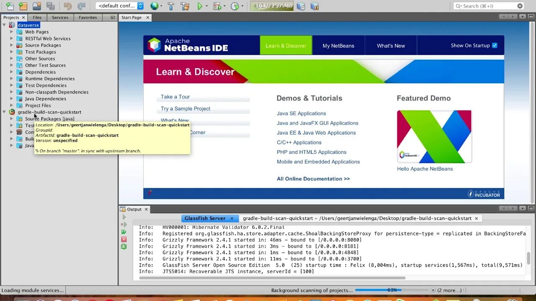Screen dimensions: 536x301
Task: Open the browser selection dropdown arrow
Action: (x=161, y=6)
